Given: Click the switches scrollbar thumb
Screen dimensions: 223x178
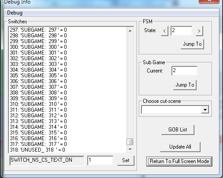Looking at the screenshot, I should point(130,142).
